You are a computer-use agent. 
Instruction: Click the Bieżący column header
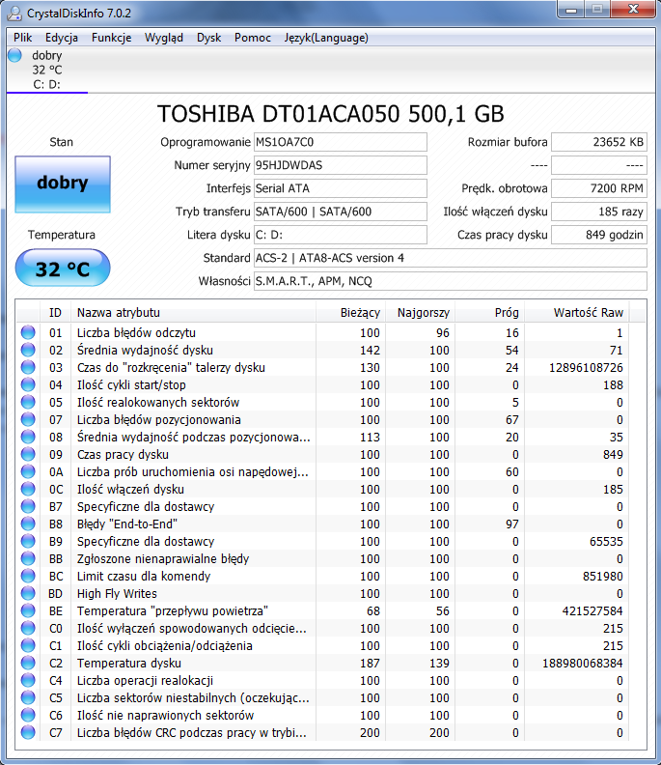(350, 313)
